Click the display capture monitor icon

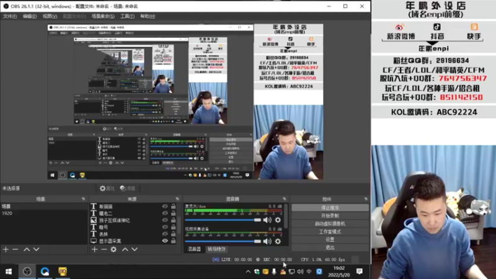(x=94, y=241)
